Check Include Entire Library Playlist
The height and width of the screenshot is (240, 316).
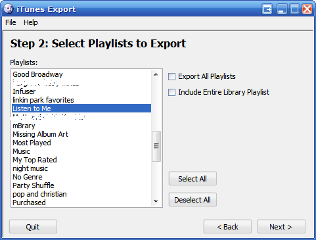pos(171,92)
